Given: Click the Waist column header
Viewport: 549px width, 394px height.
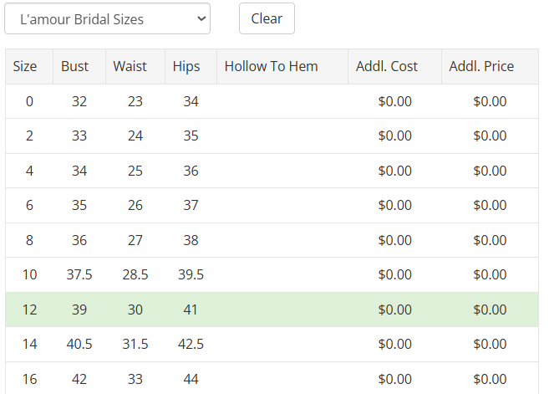Looking at the screenshot, I should 135,67.
